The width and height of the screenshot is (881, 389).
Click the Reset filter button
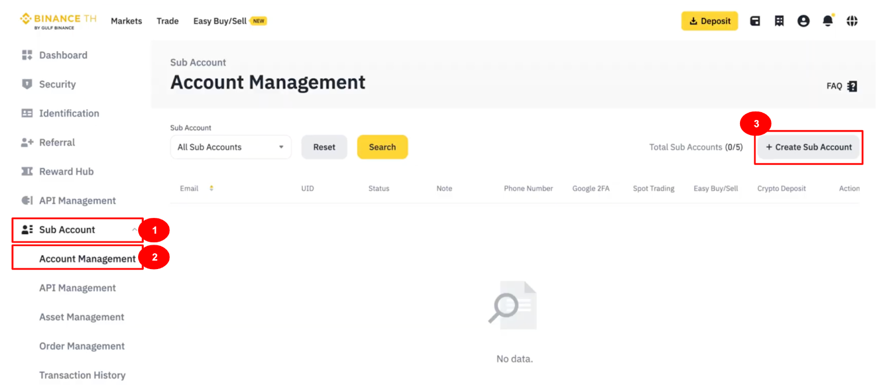(324, 147)
